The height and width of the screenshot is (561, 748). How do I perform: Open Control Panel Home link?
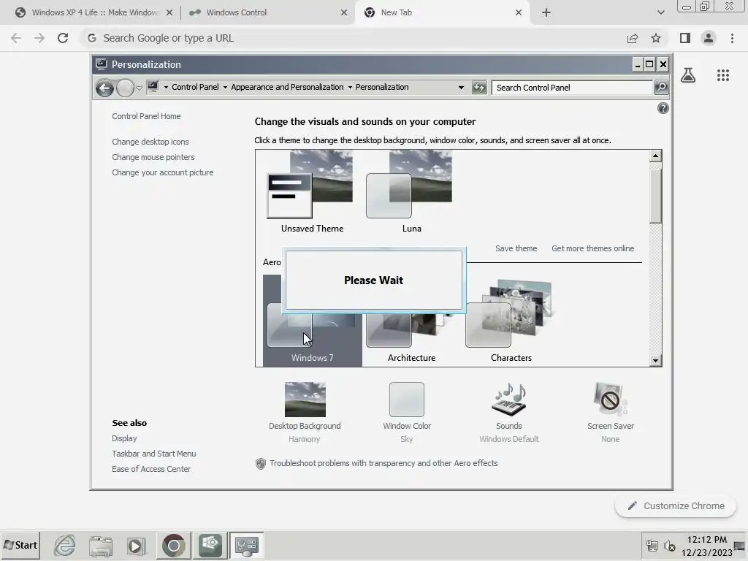pyautogui.click(x=146, y=116)
